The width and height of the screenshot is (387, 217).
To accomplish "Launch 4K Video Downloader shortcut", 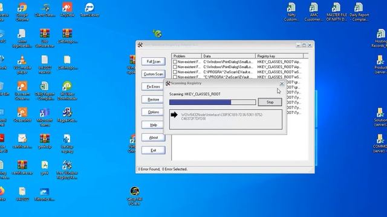I will (67, 91).
